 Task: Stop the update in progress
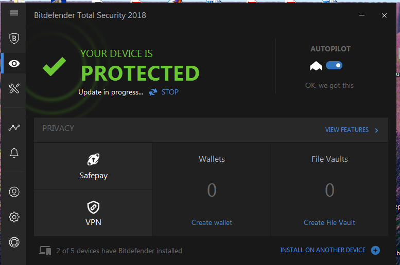pos(170,92)
